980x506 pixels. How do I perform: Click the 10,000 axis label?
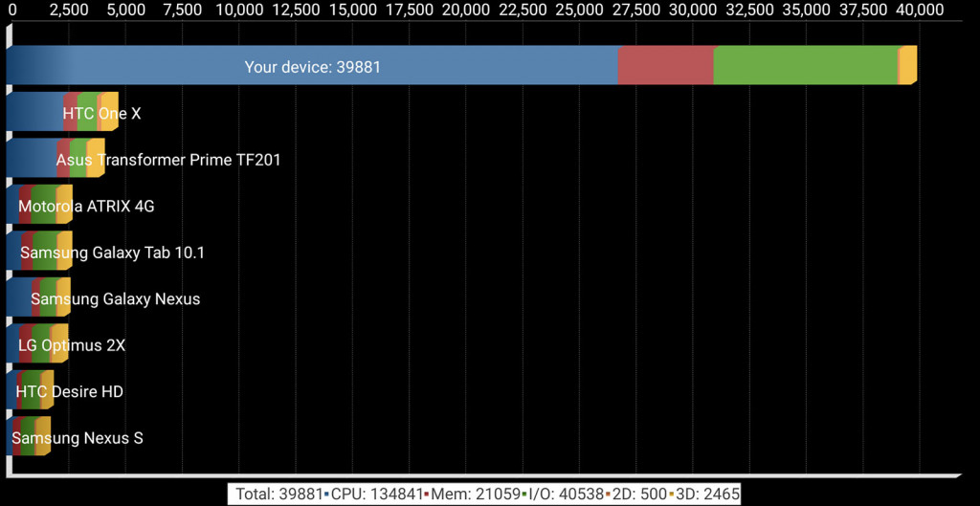tap(238, 11)
